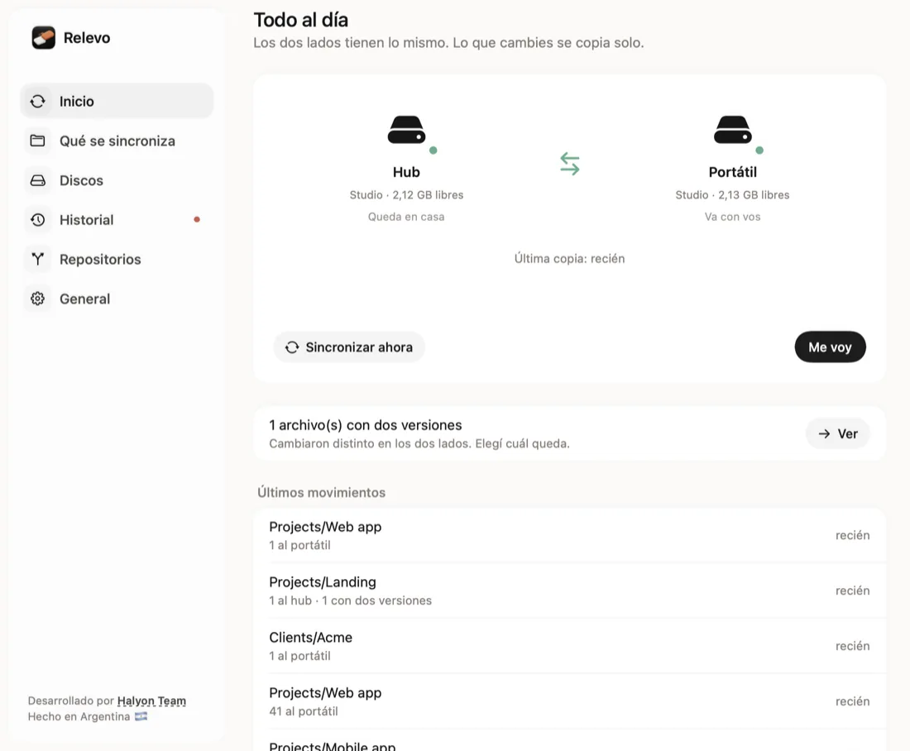910x751 pixels.
Task: Switch to Repositorios
Action: click(x=117, y=260)
